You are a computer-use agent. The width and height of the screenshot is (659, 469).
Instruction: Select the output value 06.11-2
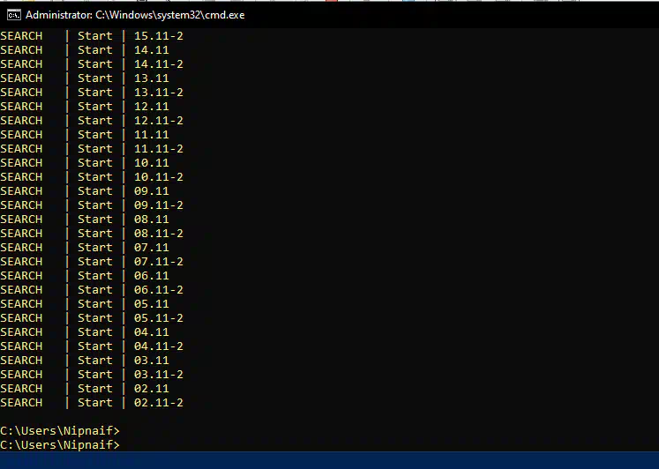pyautogui.click(x=159, y=290)
